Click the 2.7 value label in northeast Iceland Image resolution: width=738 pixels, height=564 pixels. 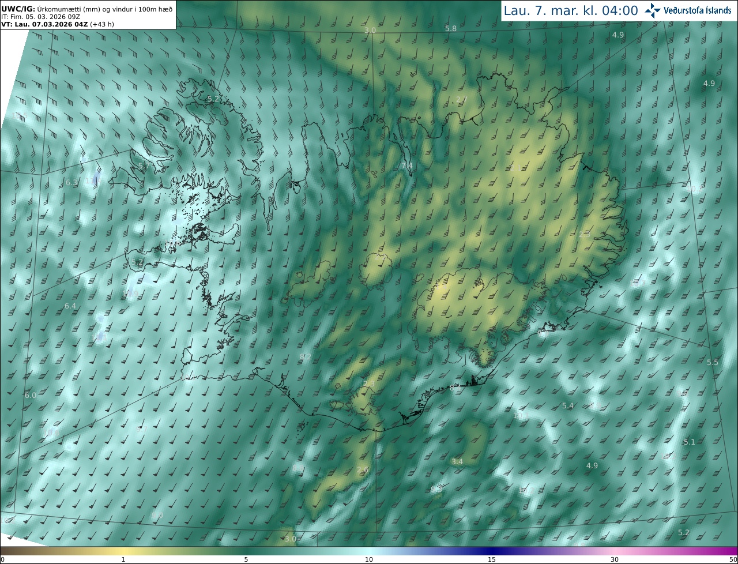[x=461, y=100]
